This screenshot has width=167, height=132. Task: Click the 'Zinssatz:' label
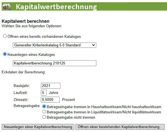[x=21, y=99]
